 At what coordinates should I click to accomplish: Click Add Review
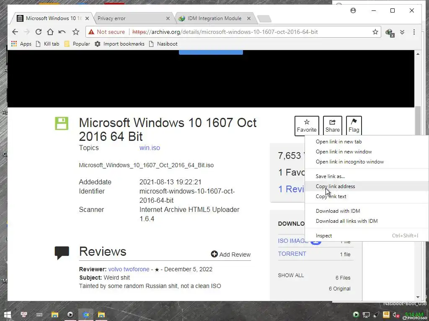tap(231, 255)
